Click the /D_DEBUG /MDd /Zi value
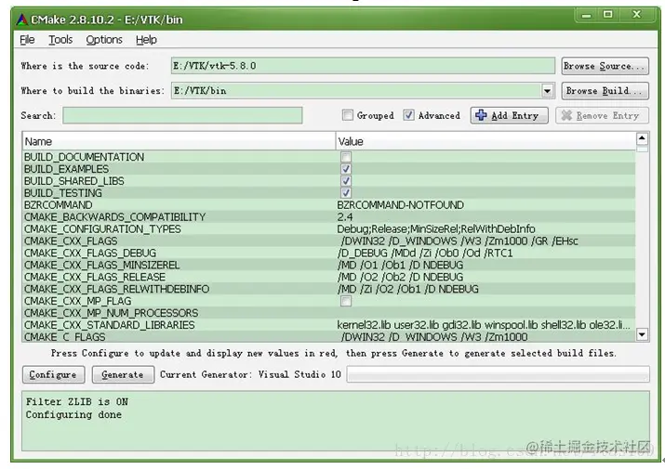The width and height of the screenshot is (665, 469). click(x=425, y=253)
